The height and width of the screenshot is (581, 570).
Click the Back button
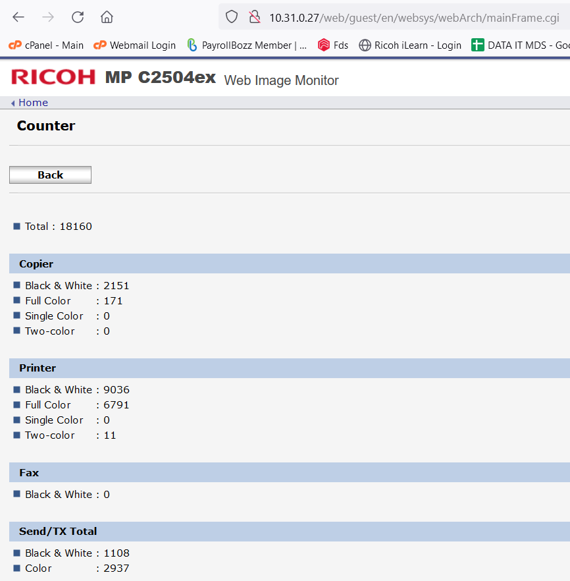50,175
